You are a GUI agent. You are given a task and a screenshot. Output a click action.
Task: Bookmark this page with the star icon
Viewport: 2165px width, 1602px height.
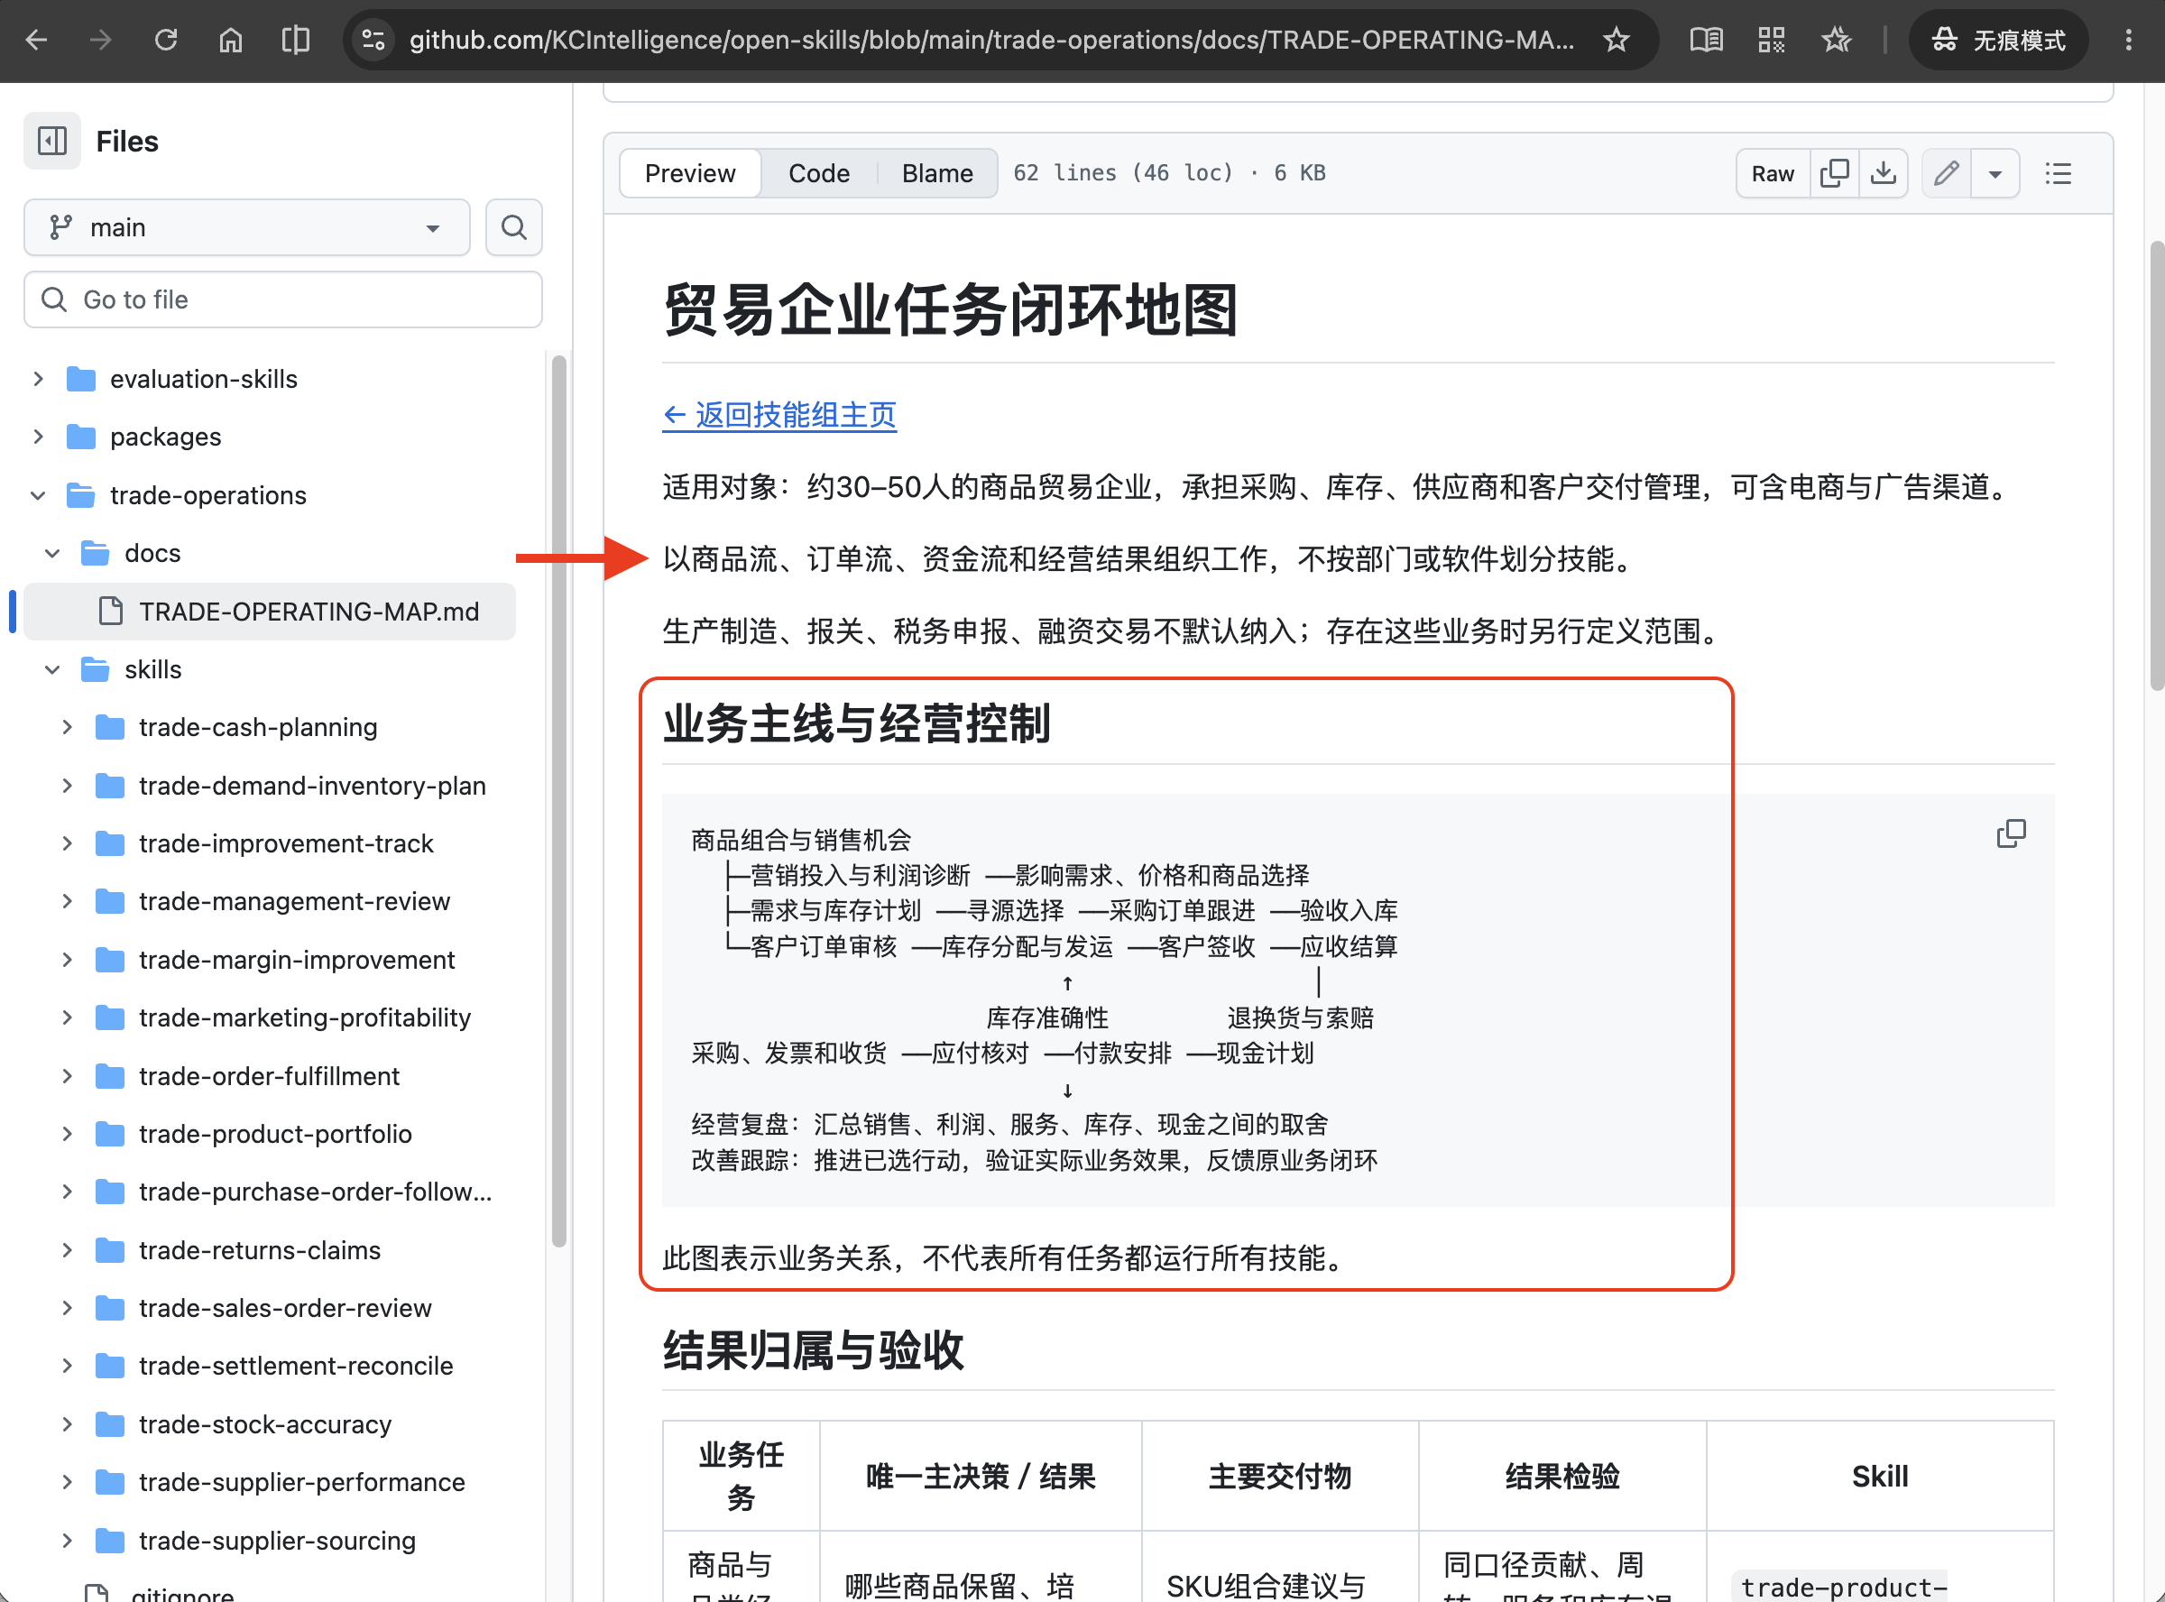pyautogui.click(x=1617, y=40)
